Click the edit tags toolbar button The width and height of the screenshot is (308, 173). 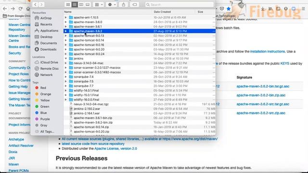(x=135, y=4)
